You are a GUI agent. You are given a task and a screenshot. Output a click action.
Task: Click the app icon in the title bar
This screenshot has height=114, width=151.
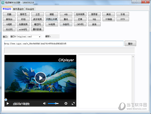(3, 2)
